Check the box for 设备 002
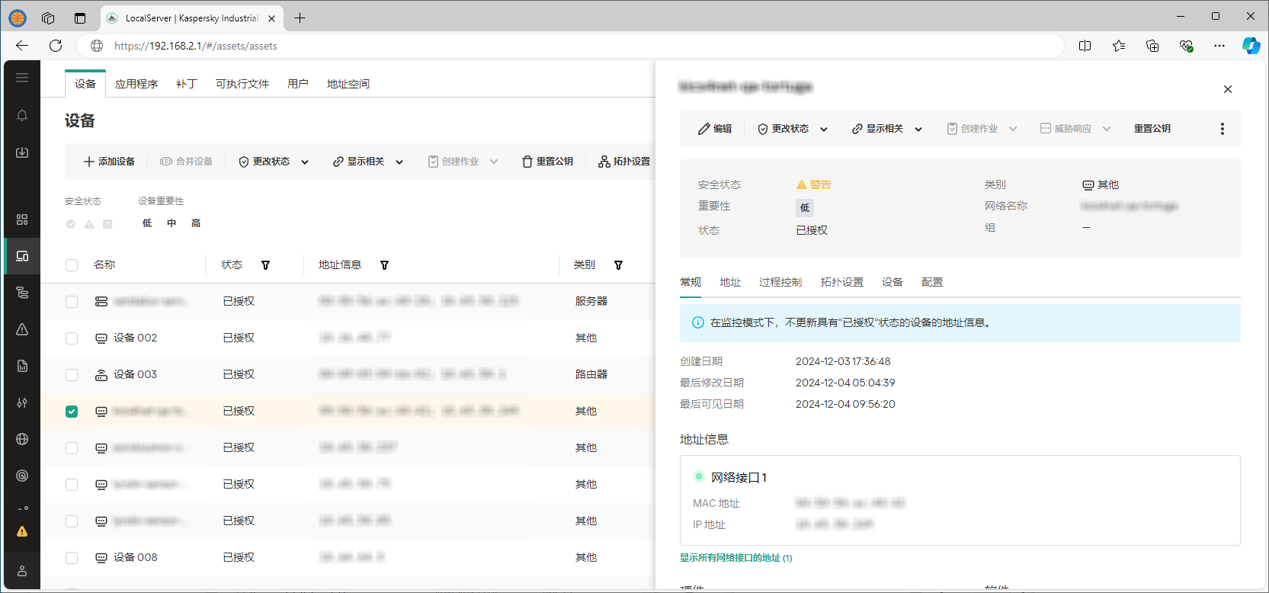Screen dimensions: 1269x593 coord(72,338)
